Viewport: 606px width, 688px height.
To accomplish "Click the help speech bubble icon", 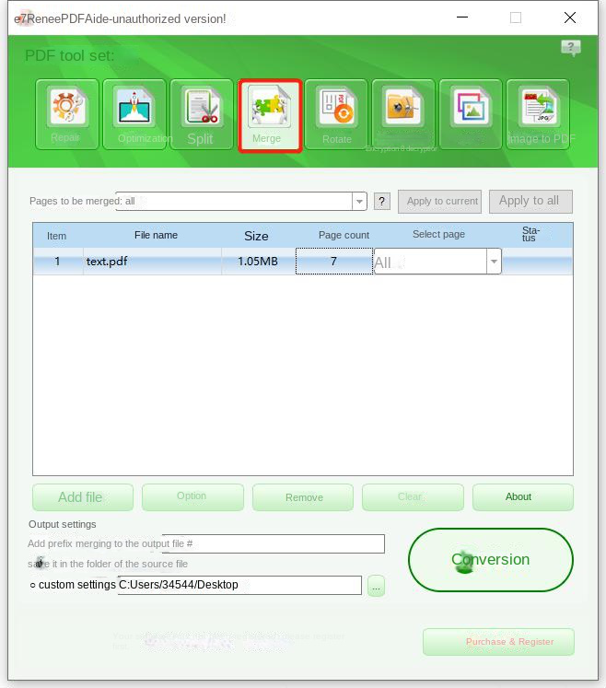I will (570, 49).
